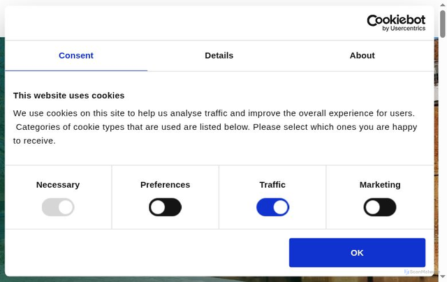Switch to the Consent tab
Viewport: 447px width, 282px height.
pyautogui.click(x=76, y=56)
